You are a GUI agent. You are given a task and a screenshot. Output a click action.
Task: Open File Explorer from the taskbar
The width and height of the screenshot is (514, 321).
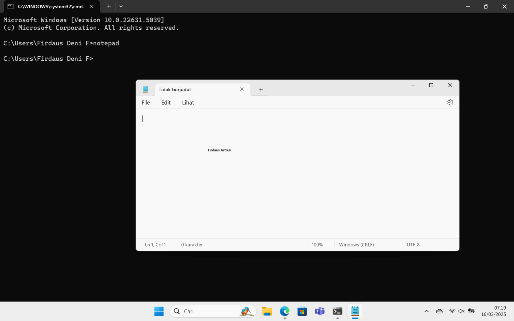pyautogui.click(x=267, y=311)
